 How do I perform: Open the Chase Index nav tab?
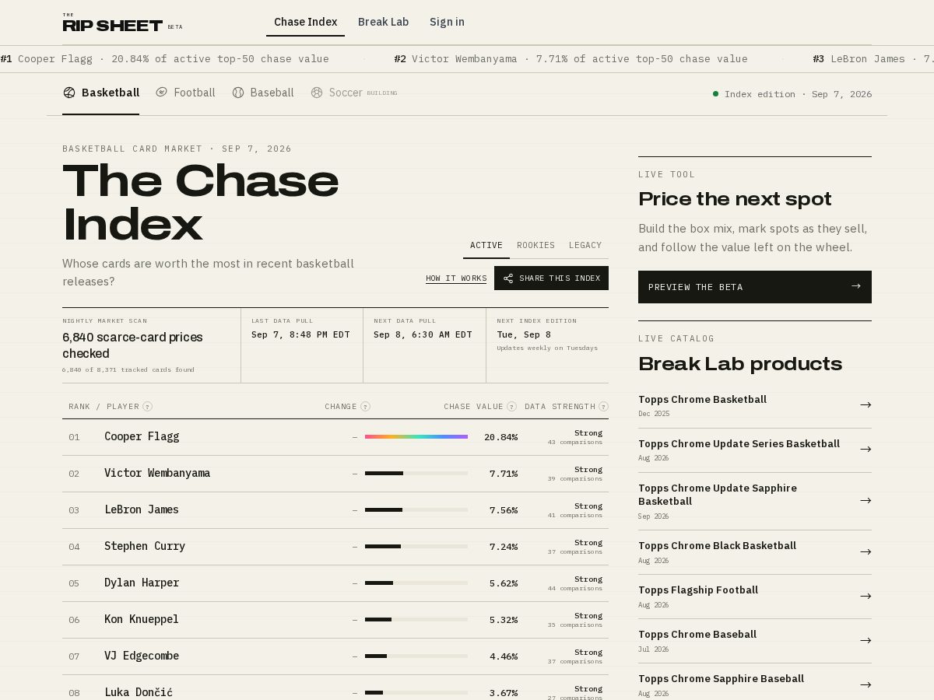[x=305, y=22]
